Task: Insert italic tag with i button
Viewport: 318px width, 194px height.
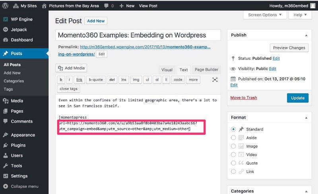Action: coord(69,80)
